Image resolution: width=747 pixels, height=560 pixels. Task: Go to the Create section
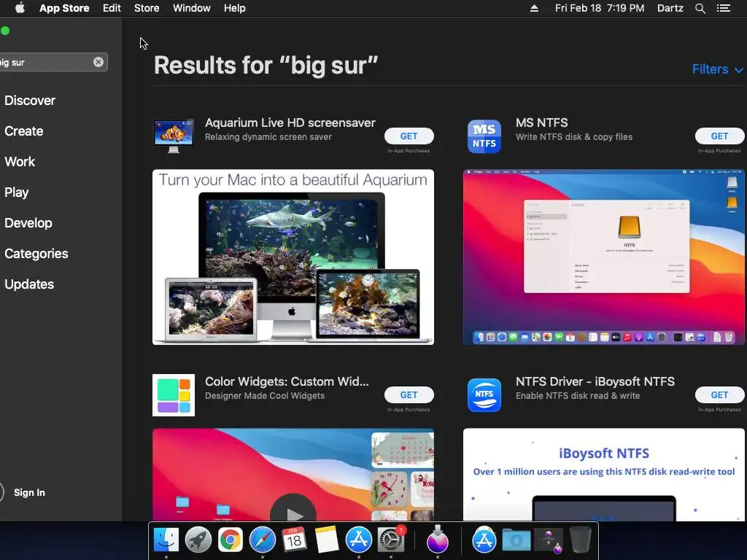tap(24, 131)
